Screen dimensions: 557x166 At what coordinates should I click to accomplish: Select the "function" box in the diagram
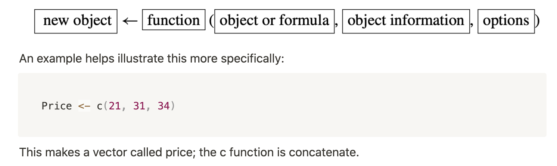(x=174, y=21)
